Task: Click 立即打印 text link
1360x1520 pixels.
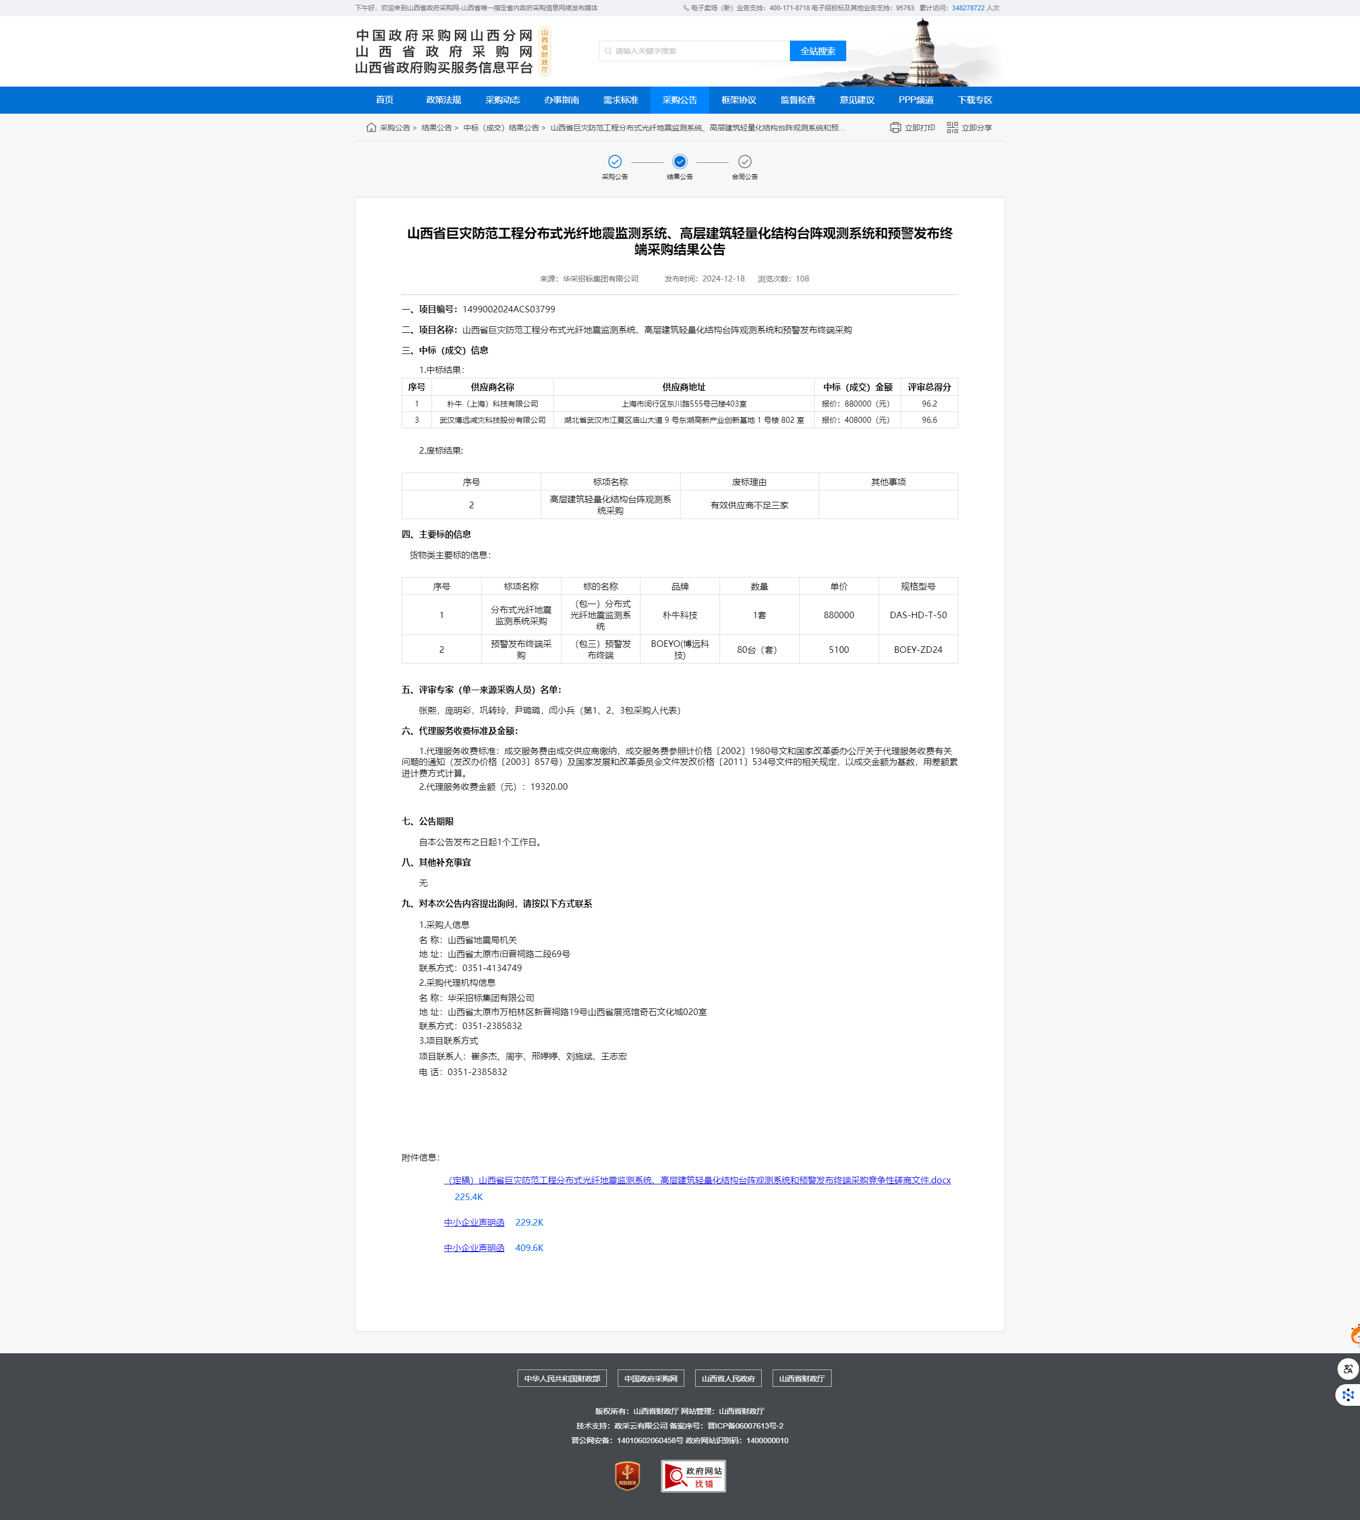Action: [920, 128]
